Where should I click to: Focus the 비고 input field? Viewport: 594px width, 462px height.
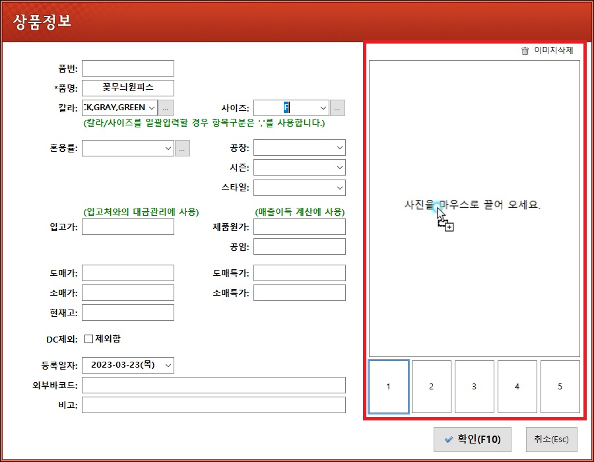tap(214, 405)
